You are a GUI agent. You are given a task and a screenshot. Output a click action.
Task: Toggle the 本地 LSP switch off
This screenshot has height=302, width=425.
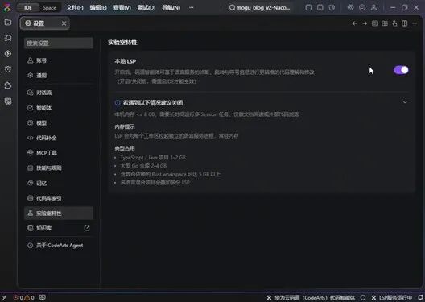pyautogui.click(x=401, y=70)
